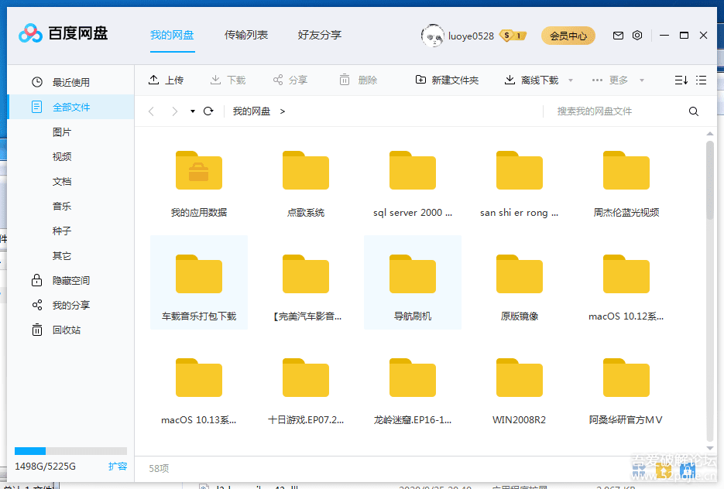The image size is (724, 489).
Task: Switch to 传输列表 tab
Action: (245, 35)
